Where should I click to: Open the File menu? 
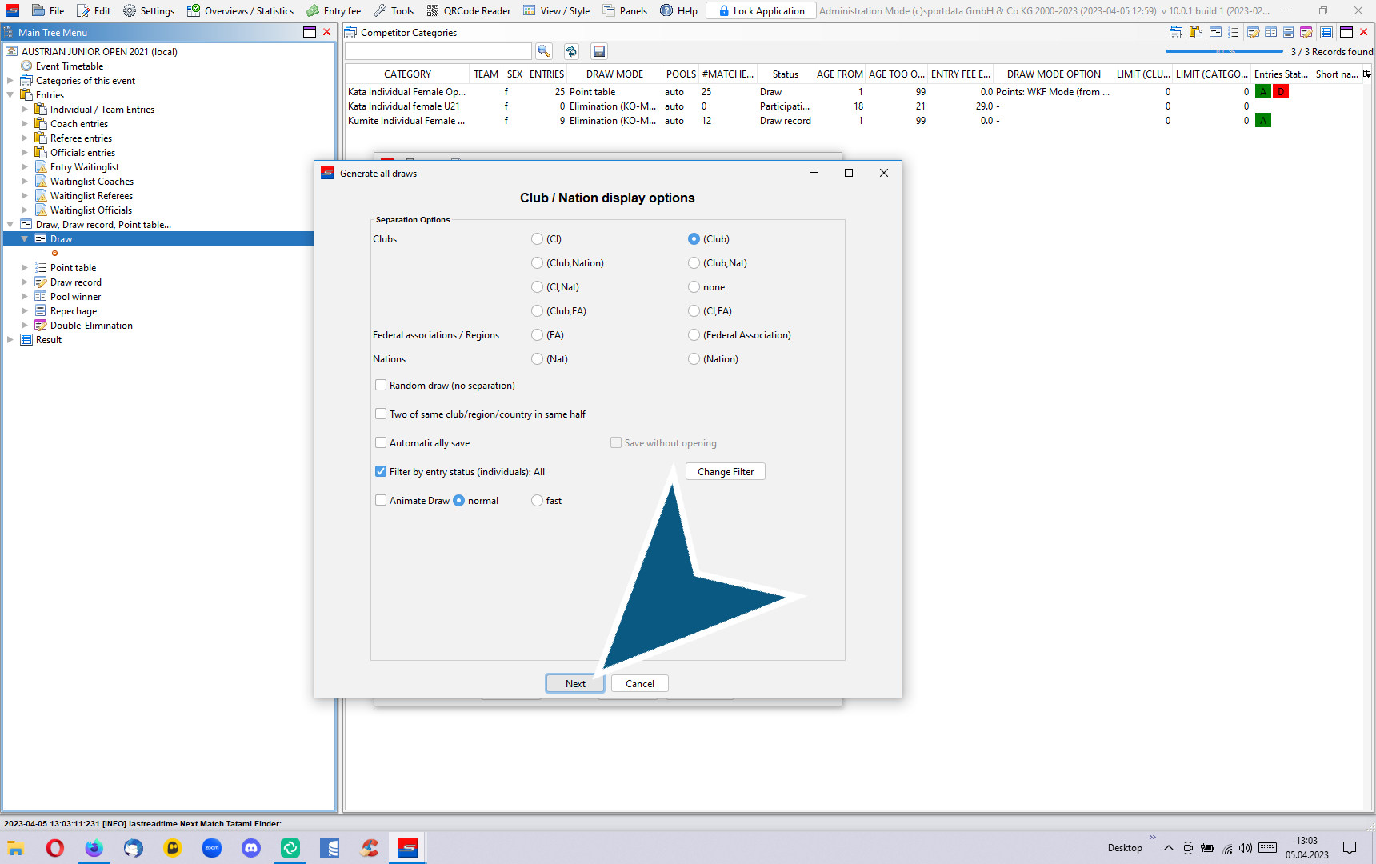click(48, 10)
